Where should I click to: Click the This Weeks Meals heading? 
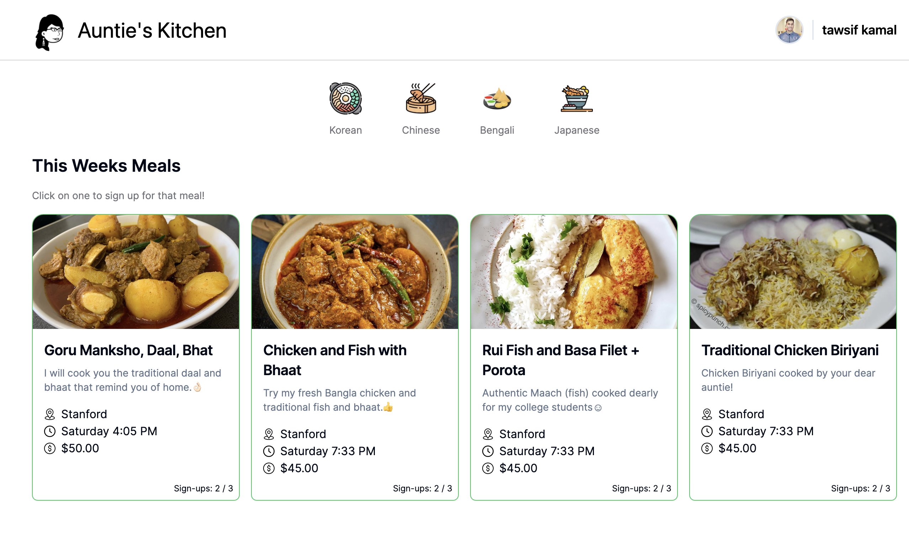coord(106,166)
